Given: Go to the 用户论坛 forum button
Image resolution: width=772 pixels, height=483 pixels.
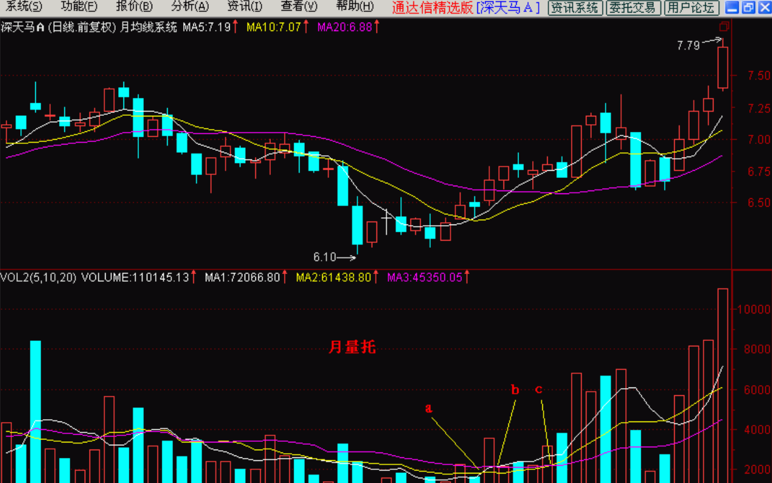Looking at the screenshot, I should click(691, 7).
